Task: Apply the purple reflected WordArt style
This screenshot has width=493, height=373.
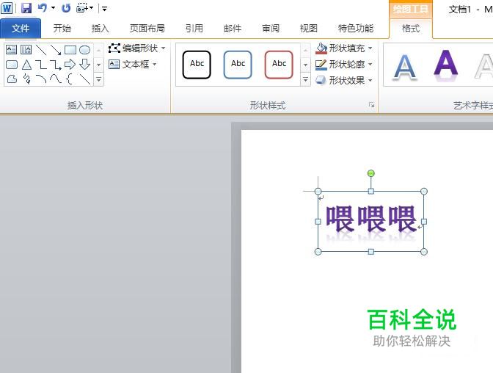Action: pos(446,65)
